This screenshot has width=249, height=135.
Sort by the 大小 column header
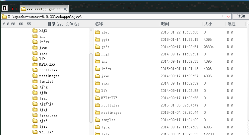(x=208, y=24)
